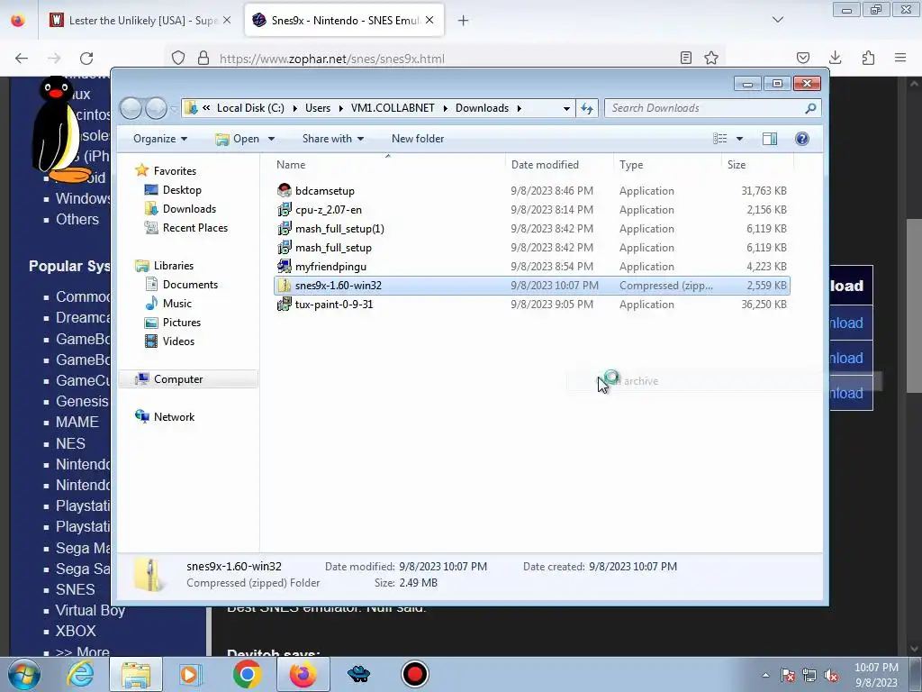The image size is (922, 692).
Task: Click Local Disk (C:) breadcrumb
Action: click(250, 108)
